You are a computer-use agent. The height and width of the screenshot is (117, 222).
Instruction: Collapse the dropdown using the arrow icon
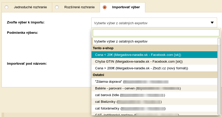212,23
